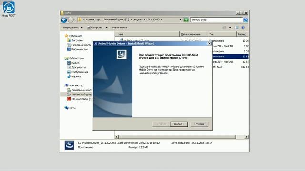305x171 pixels.
Task: Select the highlighted Локальный диск entry
Action: click(80, 95)
